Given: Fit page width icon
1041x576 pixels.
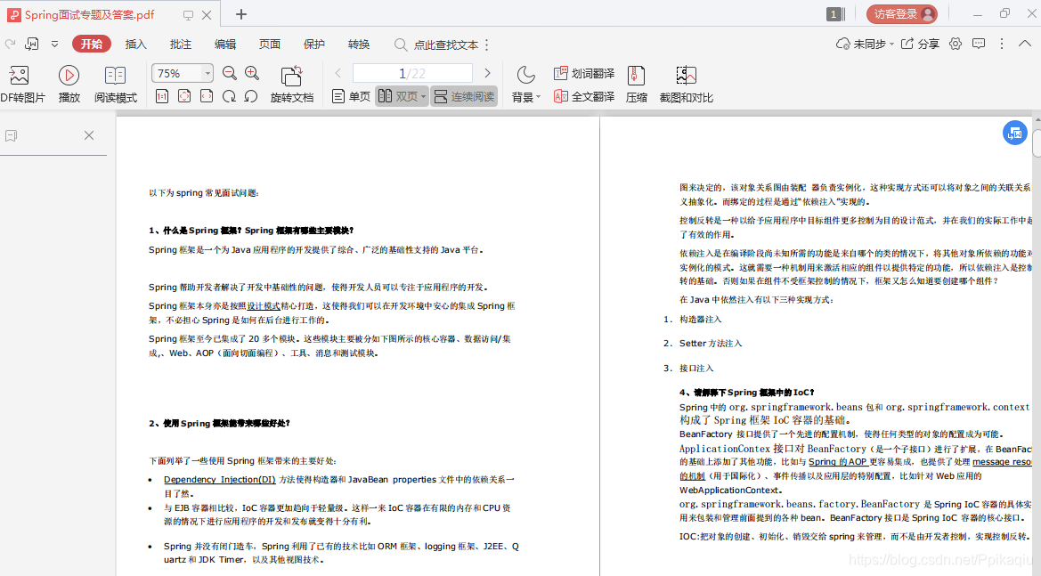Looking at the screenshot, I should pos(207,97).
